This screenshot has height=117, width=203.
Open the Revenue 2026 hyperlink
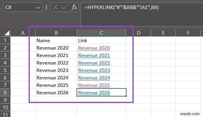(x=94, y=93)
